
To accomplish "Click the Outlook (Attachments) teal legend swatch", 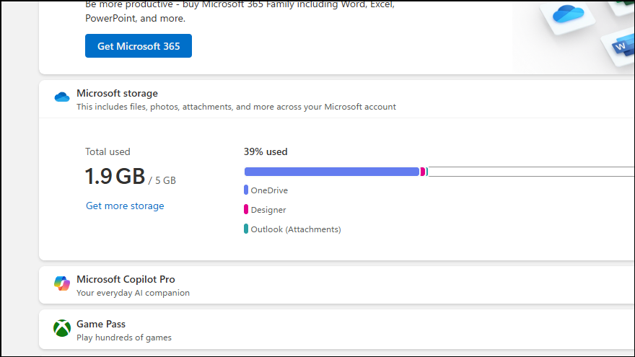I will pyautogui.click(x=246, y=229).
